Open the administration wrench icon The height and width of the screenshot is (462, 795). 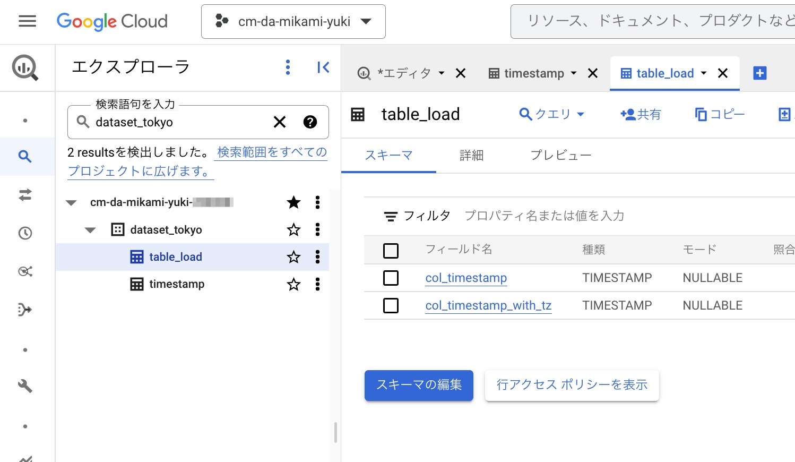(x=24, y=386)
